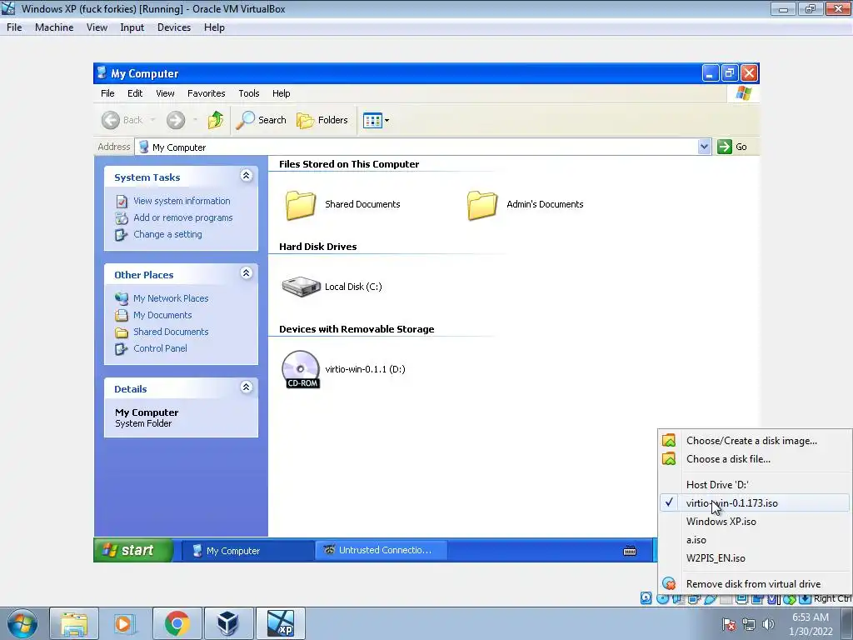
Task: Open the Tools menu
Action: pos(248,93)
